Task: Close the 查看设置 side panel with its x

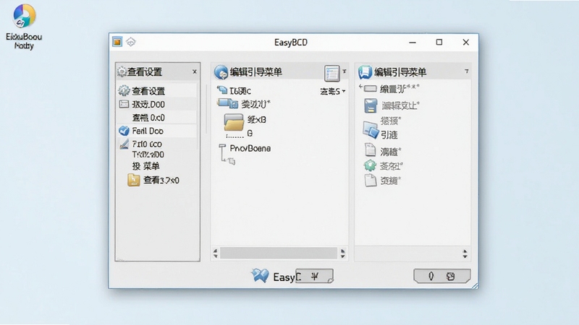Action: (x=195, y=71)
